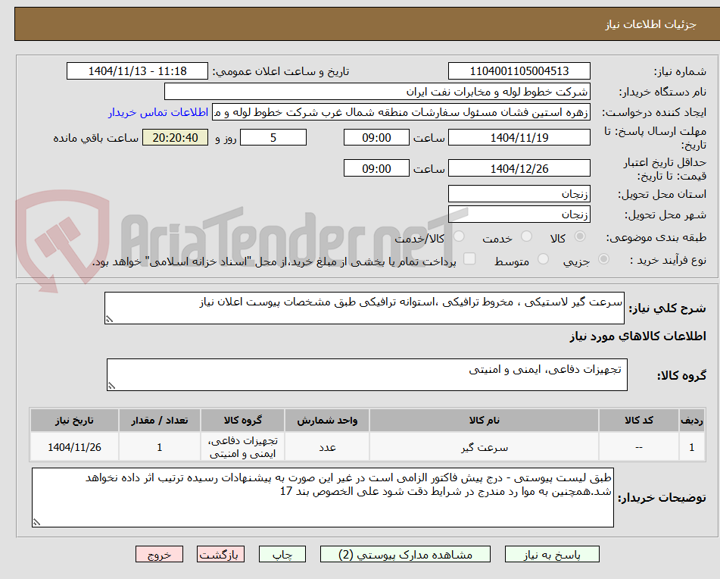Click the remaining time field 20:20:40
Image resolution: width=720 pixels, height=579 pixels.
[175, 137]
